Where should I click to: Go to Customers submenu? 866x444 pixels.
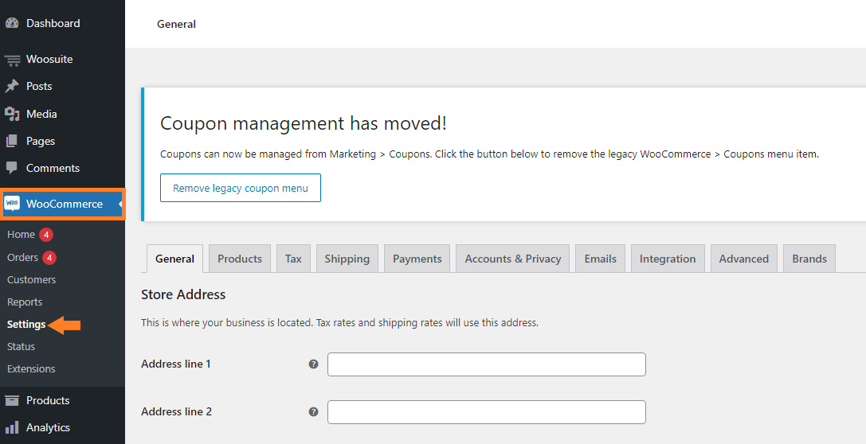(x=32, y=279)
